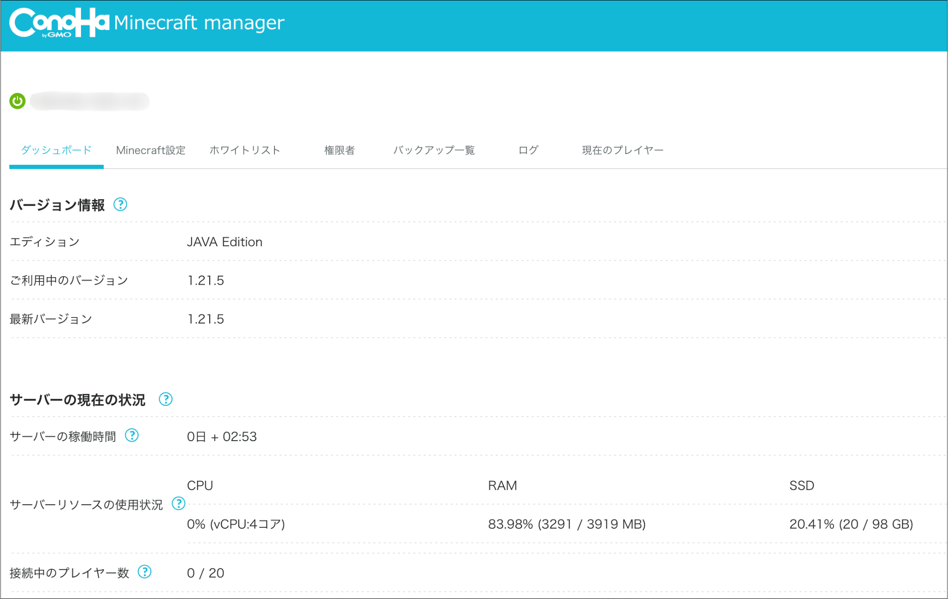Click the player count 0 / 20

[x=206, y=573]
